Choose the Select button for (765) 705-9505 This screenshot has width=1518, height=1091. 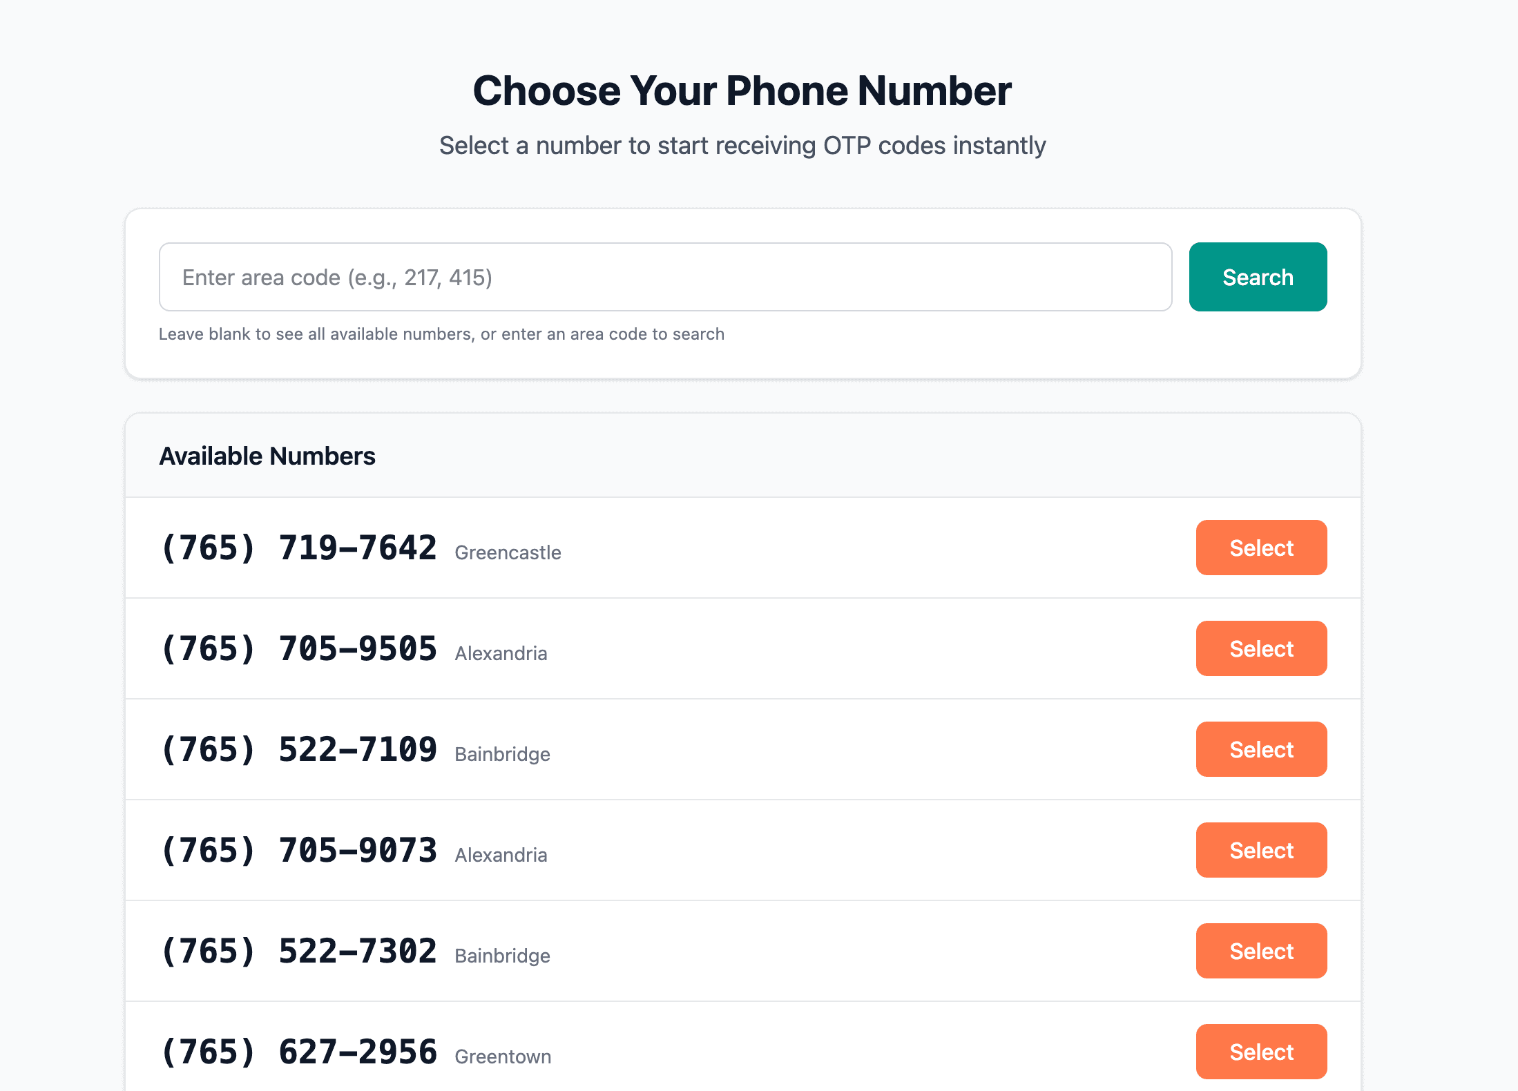point(1260,648)
